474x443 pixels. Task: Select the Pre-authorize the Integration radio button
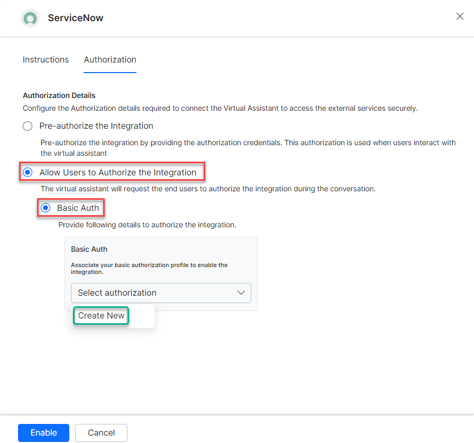pyautogui.click(x=28, y=126)
